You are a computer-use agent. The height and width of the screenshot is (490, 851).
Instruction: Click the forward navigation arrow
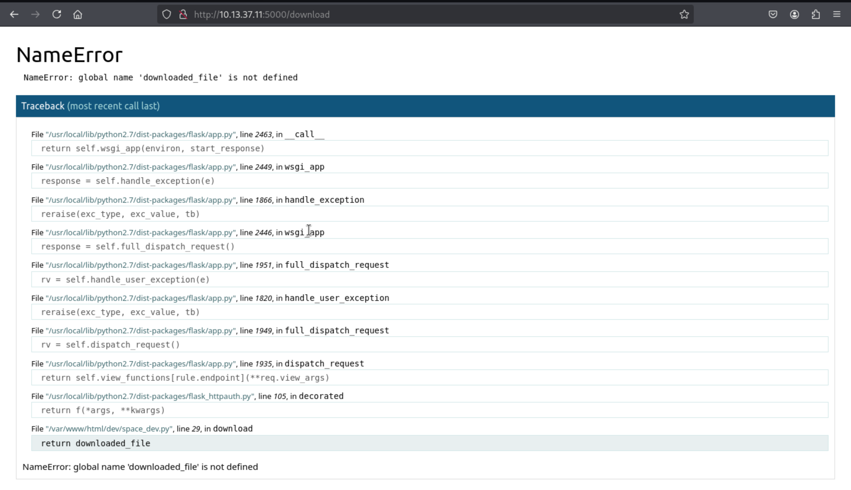click(35, 14)
